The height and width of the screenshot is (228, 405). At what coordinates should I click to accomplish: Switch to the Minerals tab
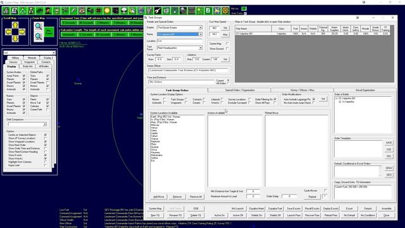point(32,58)
